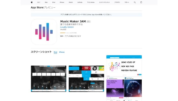Click the スクリーンショット heading
The image size is (178, 101).
[41, 52]
